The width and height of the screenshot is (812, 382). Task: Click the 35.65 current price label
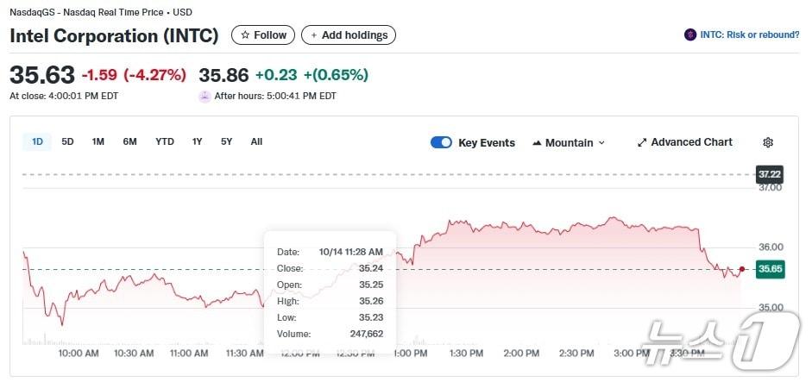[769, 269]
